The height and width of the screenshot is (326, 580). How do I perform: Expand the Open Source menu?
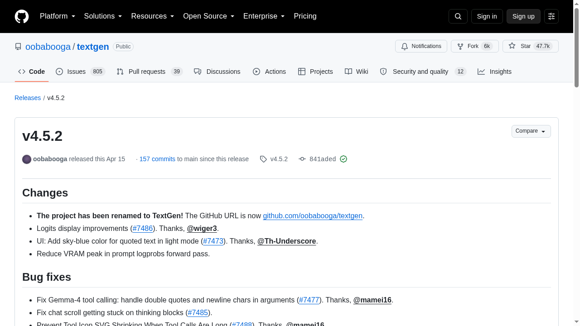click(x=209, y=16)
